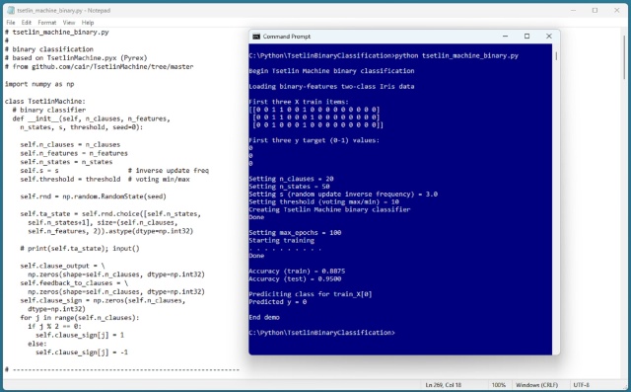Open the Help menu
631x392 pixels.
(x=88, y=23)
